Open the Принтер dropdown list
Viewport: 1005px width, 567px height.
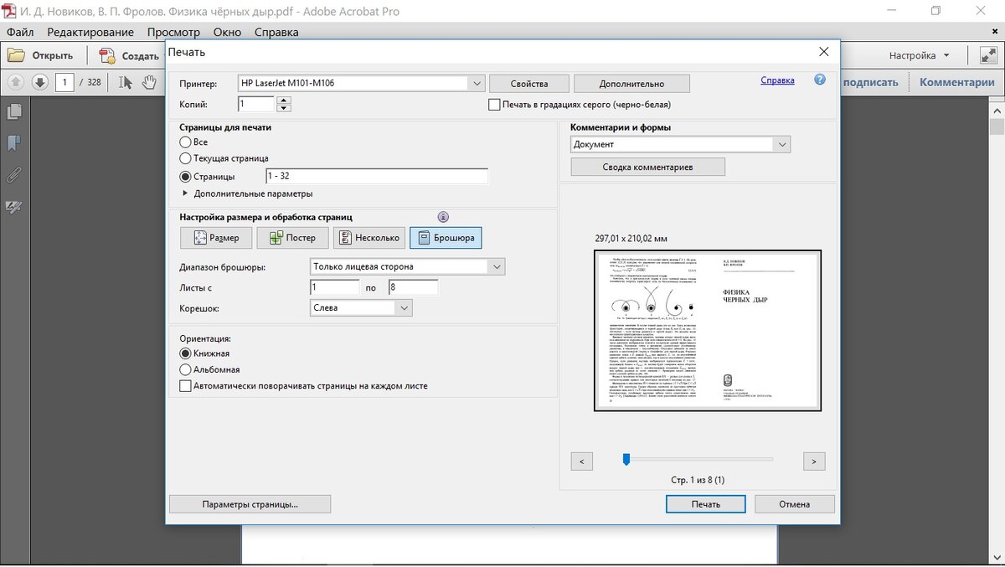pos(361,83)
